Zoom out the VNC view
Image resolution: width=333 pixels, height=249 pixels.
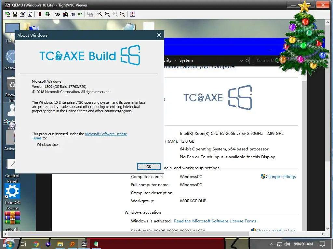click(107, 14)
